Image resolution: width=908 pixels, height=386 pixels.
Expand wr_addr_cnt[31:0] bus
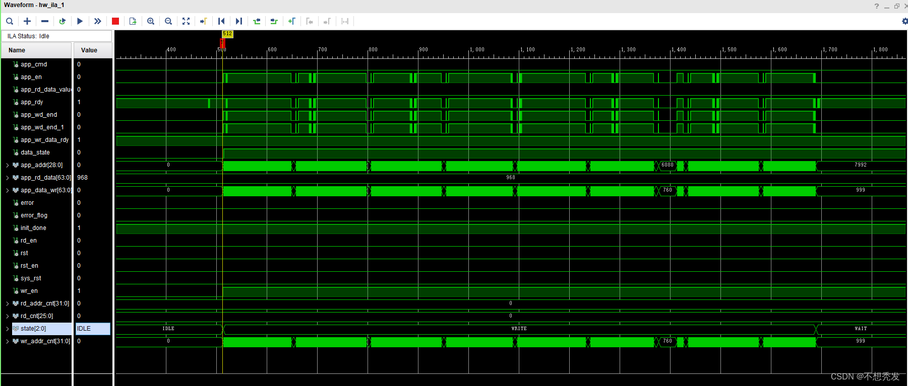[x=7, y=341]
